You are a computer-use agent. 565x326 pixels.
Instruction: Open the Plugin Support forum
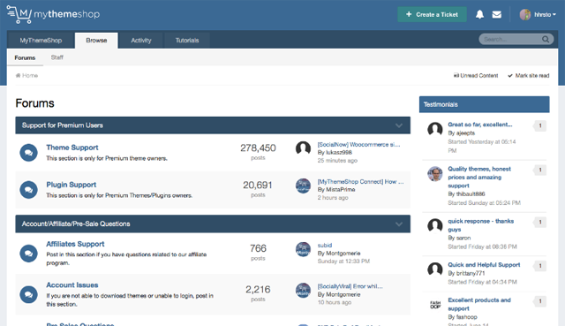(x=71, y=185)
